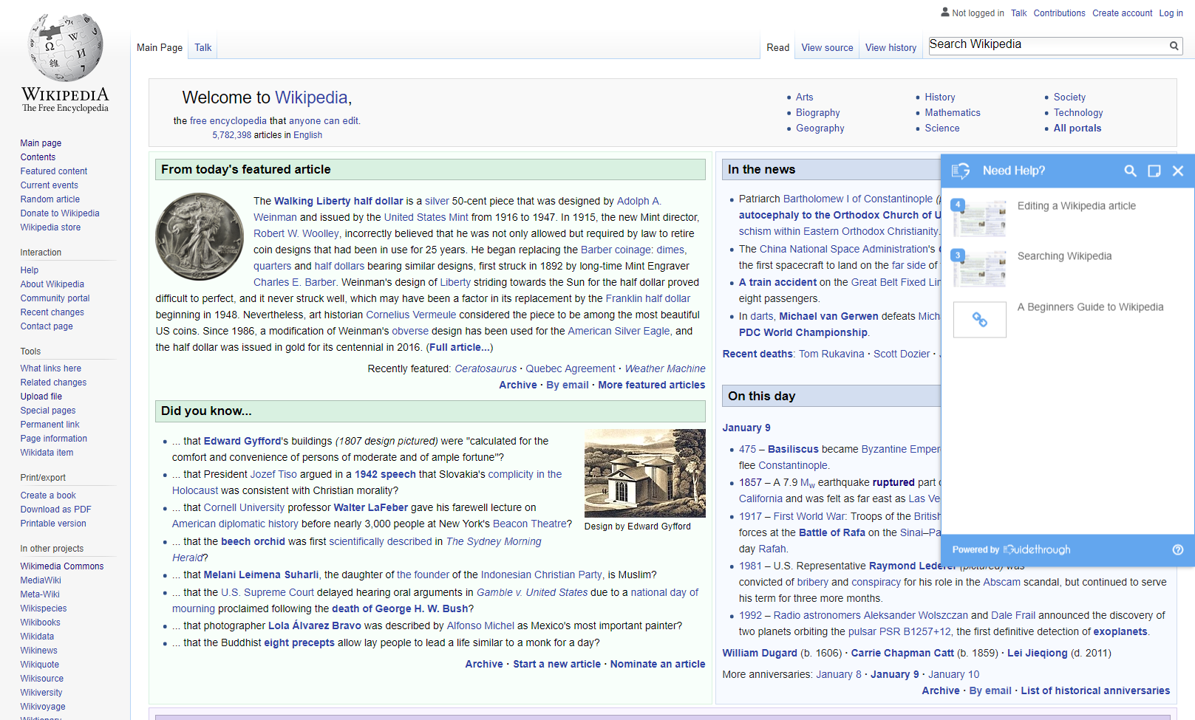Click the Battle of Rafa link
This screenshot has height=720, width=1195.
tap(832, 532)
